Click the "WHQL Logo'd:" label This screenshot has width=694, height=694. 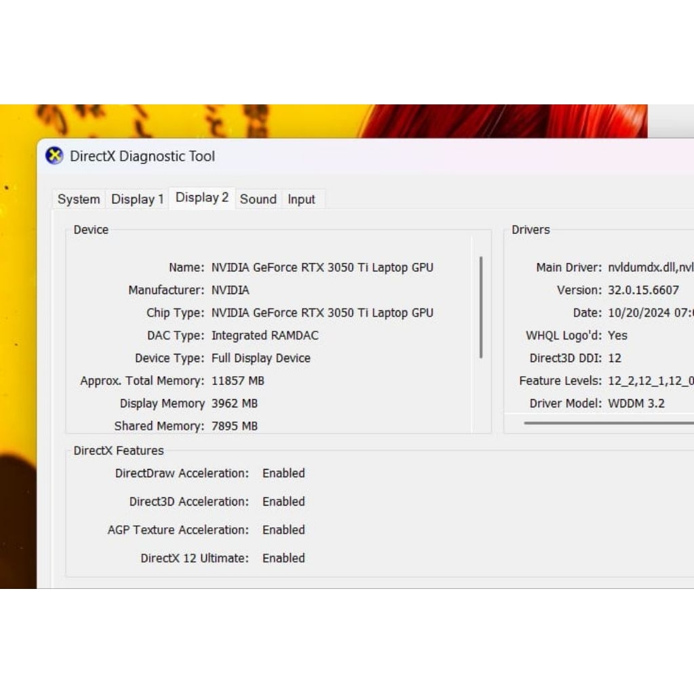[x=564, y=335]
